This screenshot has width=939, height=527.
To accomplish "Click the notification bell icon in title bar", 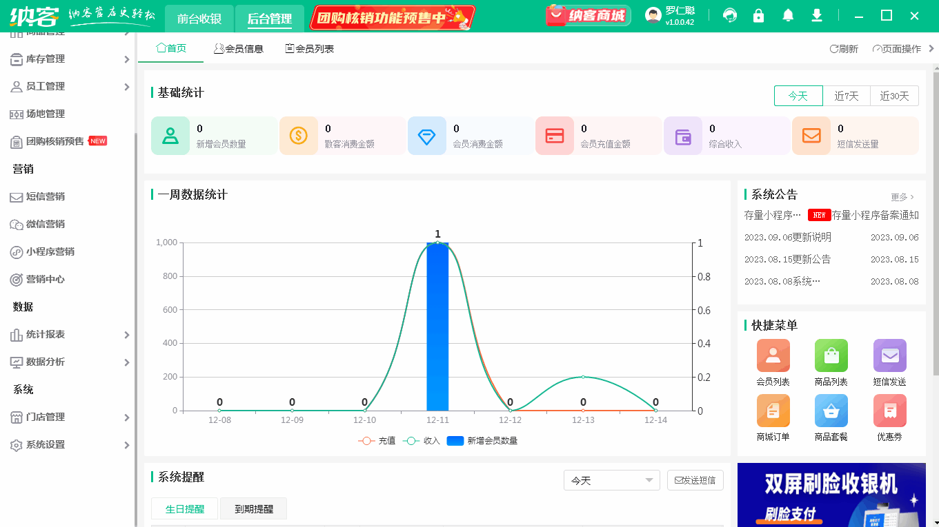I will click(787, 14).
